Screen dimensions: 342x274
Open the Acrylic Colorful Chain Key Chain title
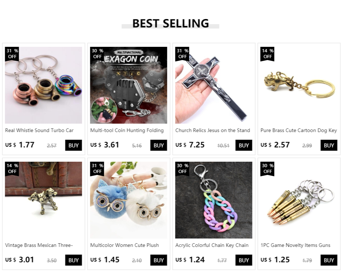pyautogui.click(x=212, y=245)
